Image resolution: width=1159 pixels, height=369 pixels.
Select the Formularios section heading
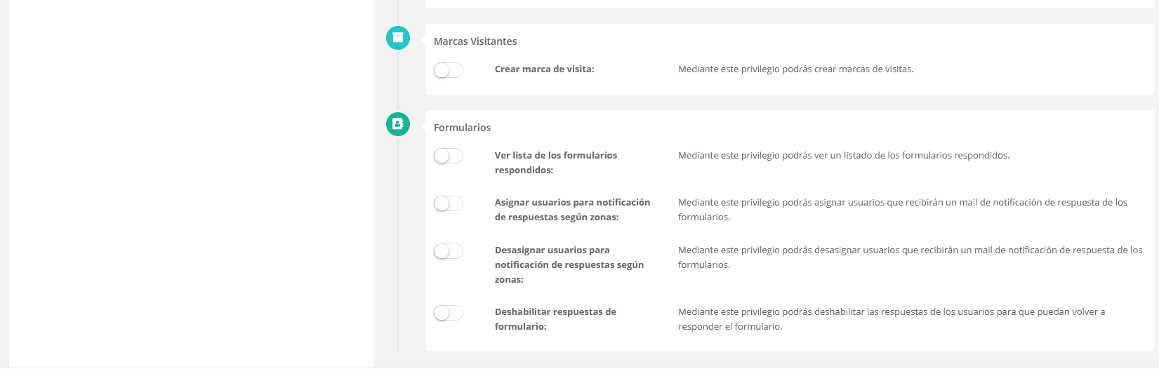(x=463, y=128)
